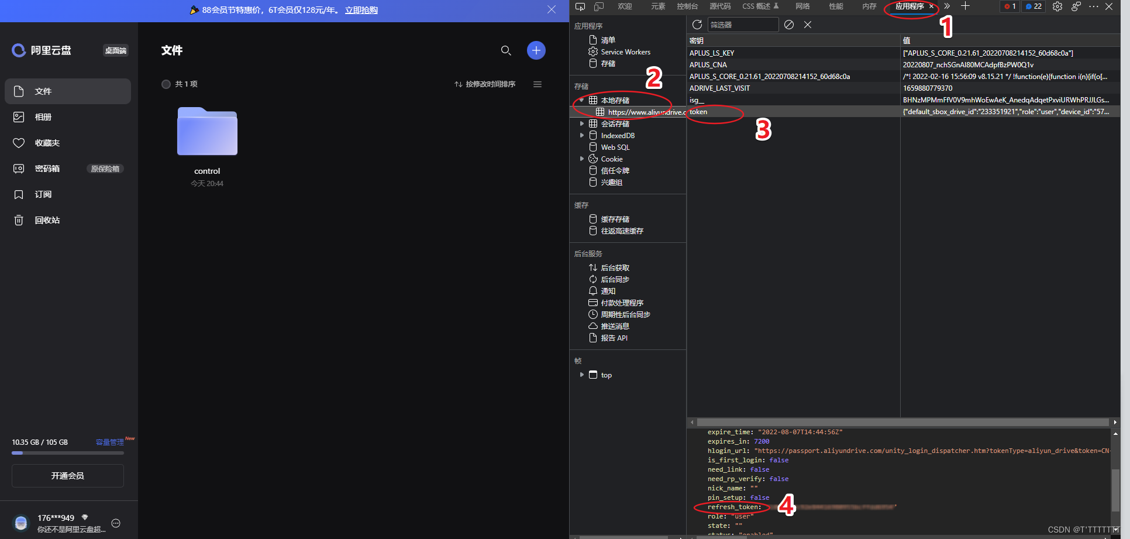Dismiss the blue promotion banner
1130x539 pixels.
tap(552, 10)
